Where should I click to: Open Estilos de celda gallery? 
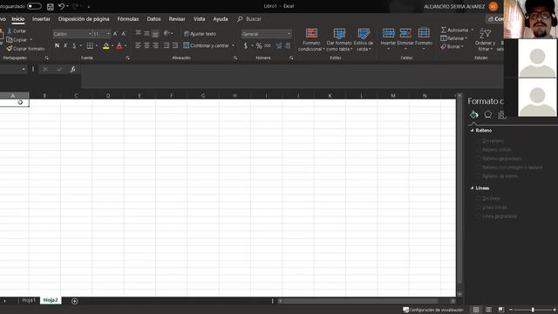(x=364, y=39)
